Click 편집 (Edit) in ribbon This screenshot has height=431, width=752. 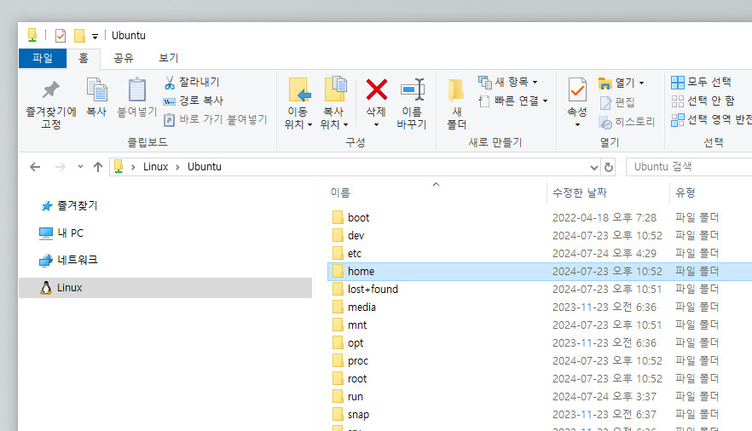tap(617, 102)
